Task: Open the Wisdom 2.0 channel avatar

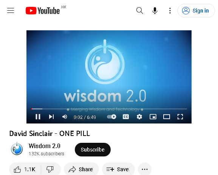Action: 17,149
